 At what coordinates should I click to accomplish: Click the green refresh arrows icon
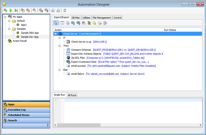coord(65,10)
